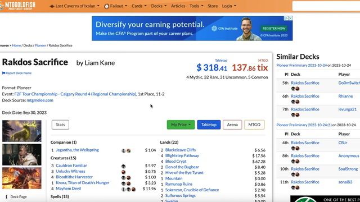The width and height of the screenshot is (360, 202).
Task: Open Blackcleave Cliffs card link
Action: click(181, 150)
